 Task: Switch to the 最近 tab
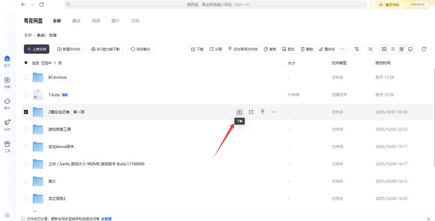click(x=76, y=21)
